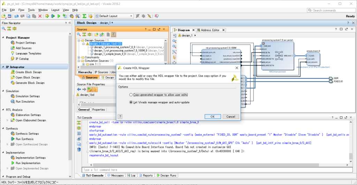This screenshot has height=185, width=357.
Task: Click Collapse All icon in Flow Navigator
Action: click(x=9, y=29)
